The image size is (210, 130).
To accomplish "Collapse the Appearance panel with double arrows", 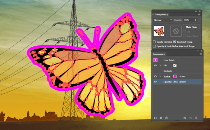I will pyautogui.click(x=198, y=51).
